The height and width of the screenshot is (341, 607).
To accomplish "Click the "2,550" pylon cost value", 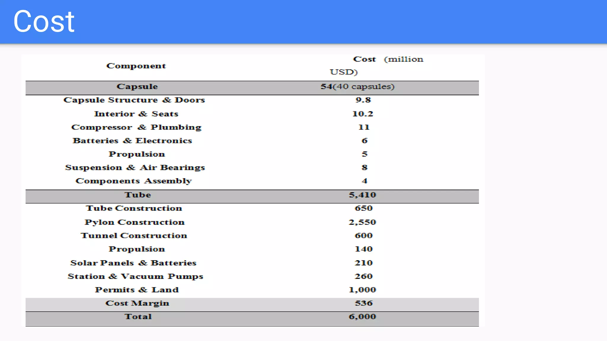I will point(362,222).
